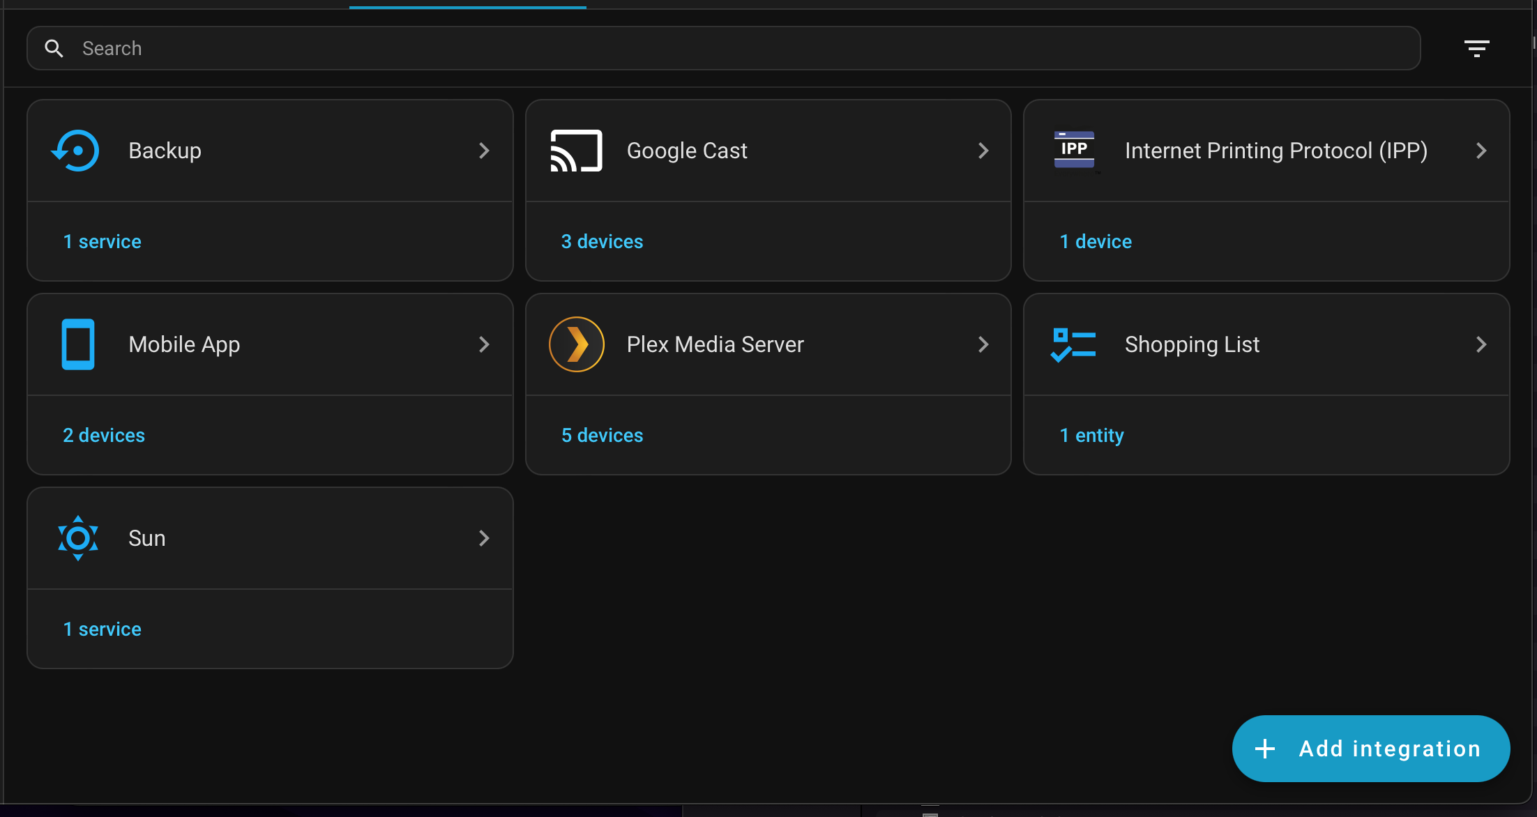The height and width of the screenshot is (817, 1537).
Task: Click the Add integration button
Action: [1371, 749]
